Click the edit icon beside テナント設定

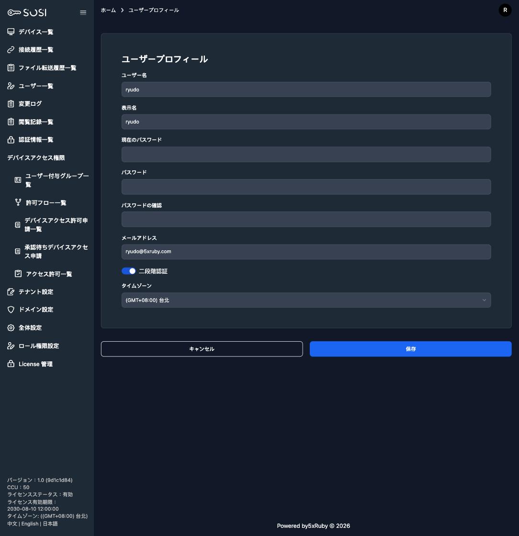(x=11, y=291)
